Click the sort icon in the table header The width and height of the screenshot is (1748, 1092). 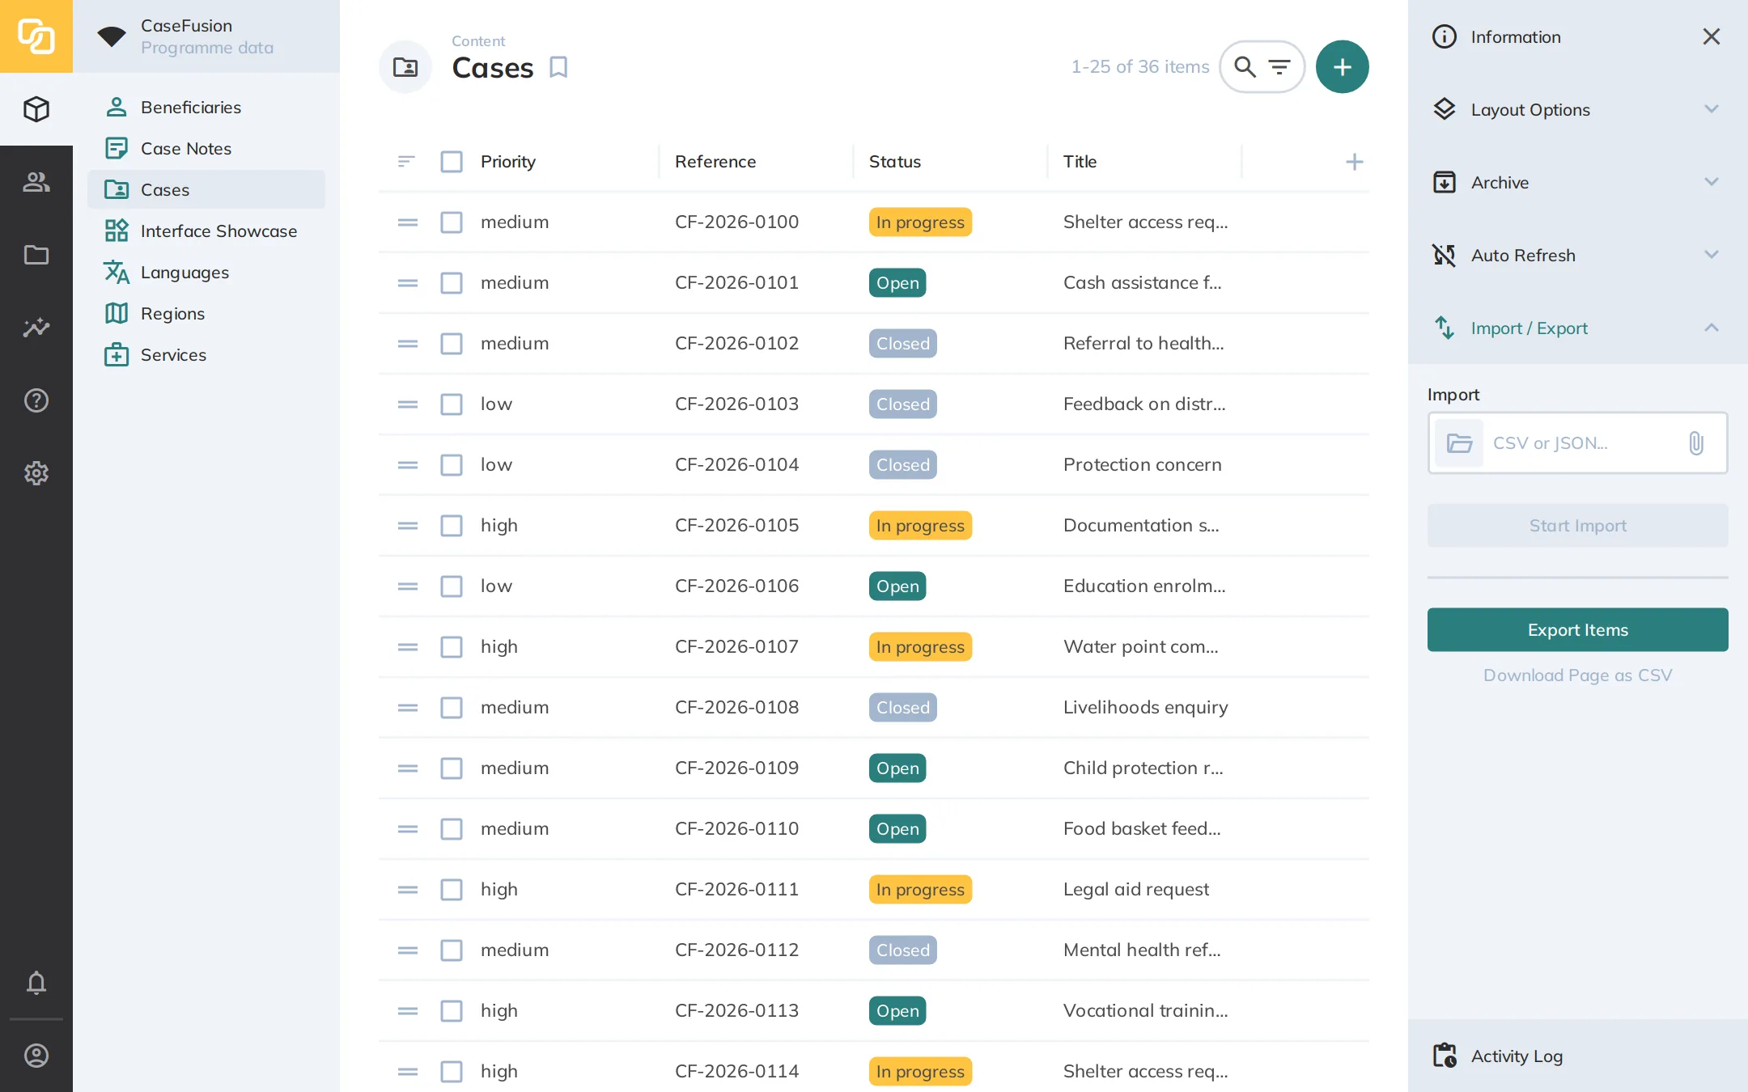pos(406,162)
